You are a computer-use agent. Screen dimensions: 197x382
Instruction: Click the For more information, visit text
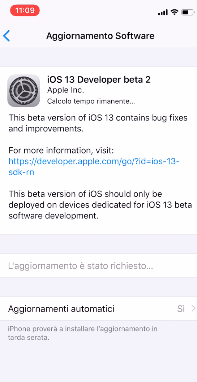(61, 151)
